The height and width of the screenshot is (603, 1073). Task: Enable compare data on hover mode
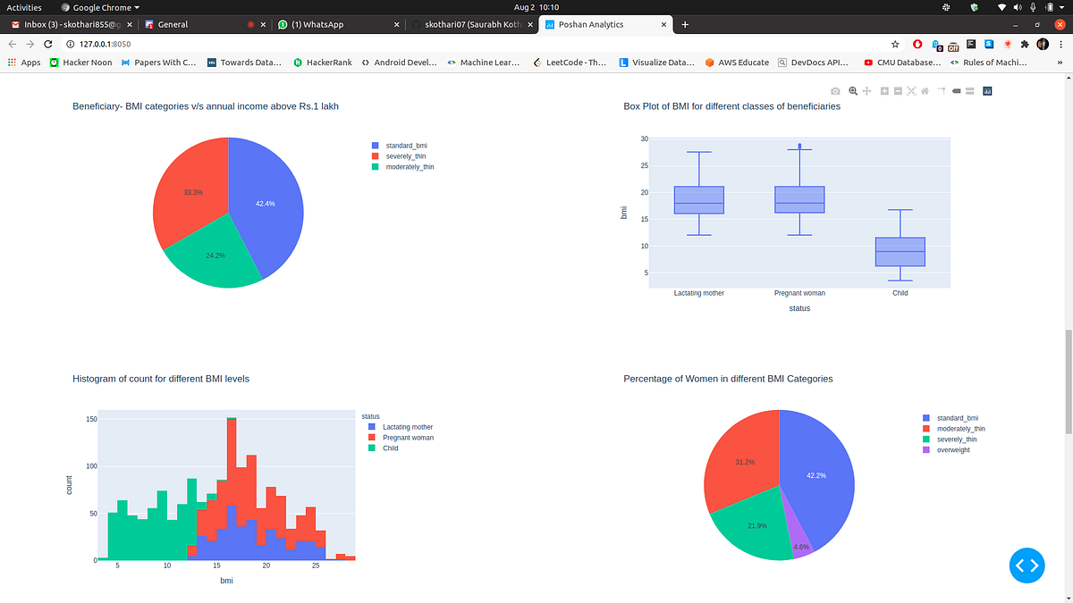click(x=967, y=90)
